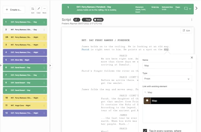Toggle Tag in every scenes checkbox
Viewport: 201px width, 132px height.
click(x=145, y=131)
